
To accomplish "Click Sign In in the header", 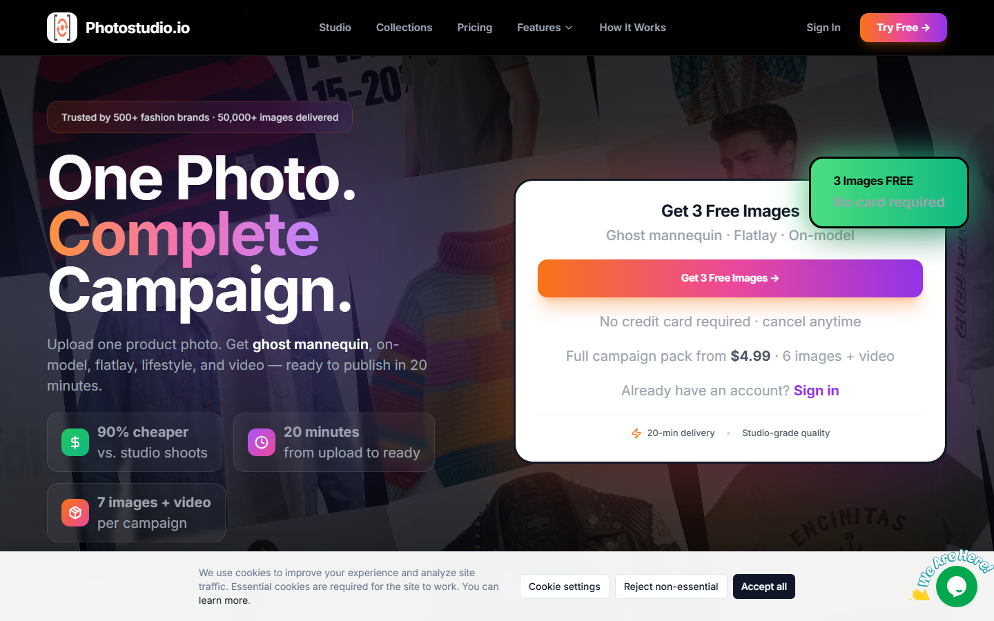I will pyautogui.click(x=824, y=28).
